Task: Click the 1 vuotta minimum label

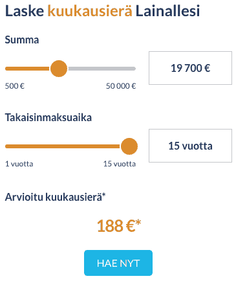Action: 19,164
